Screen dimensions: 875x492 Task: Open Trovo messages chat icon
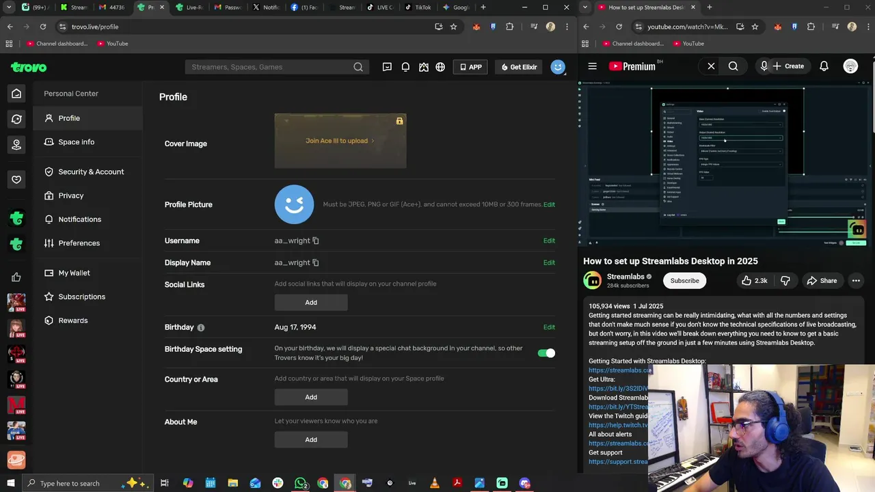click(x=387, y=67)
